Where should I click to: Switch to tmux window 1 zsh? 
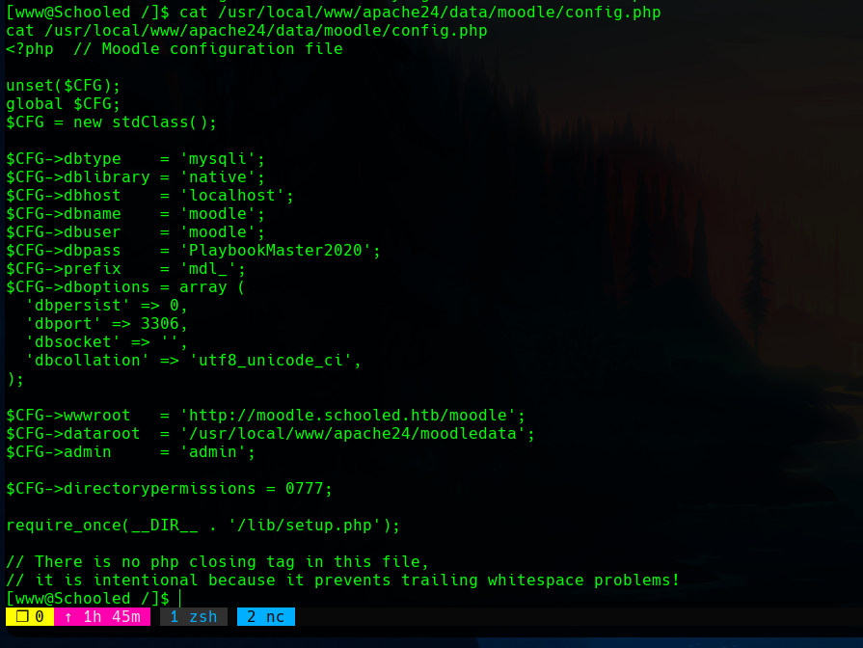pos(193,617)
